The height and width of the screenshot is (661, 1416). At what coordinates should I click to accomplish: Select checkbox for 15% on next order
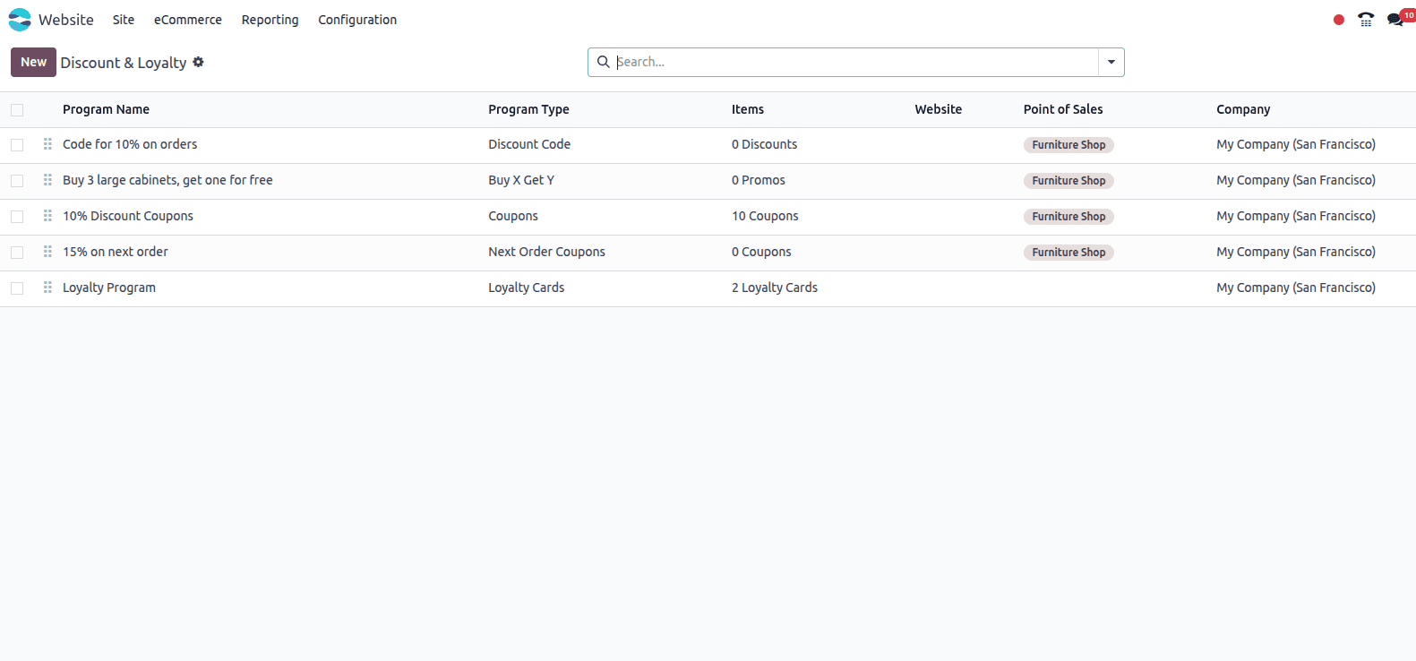[17, 253]
